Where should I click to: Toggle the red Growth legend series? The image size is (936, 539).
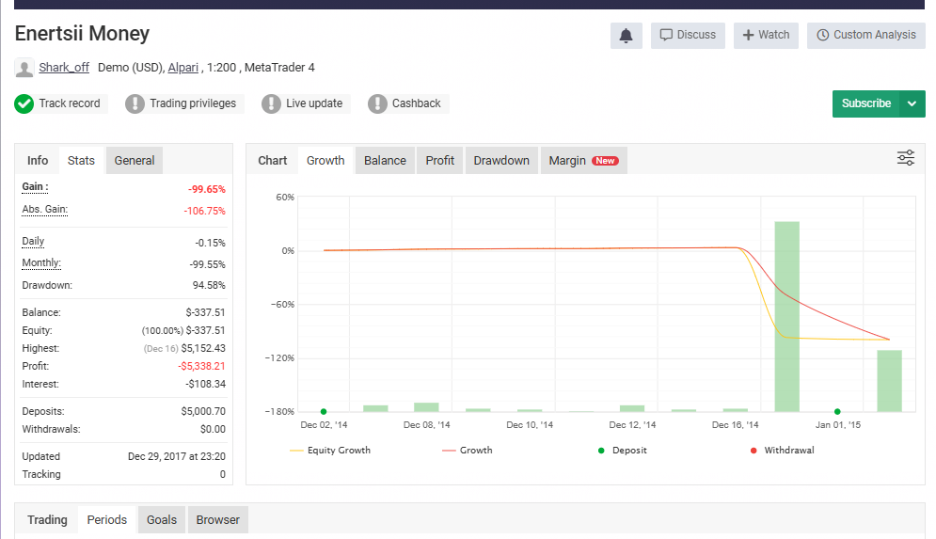(468, 450)
